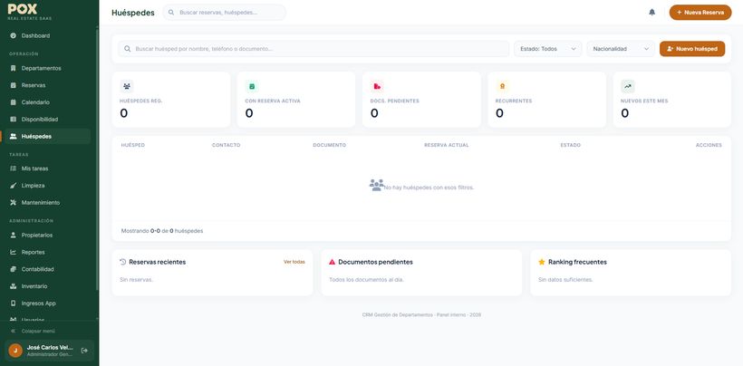Follow the Ver todas link
This screenshot has width=743, height=366.
(294, 262)
